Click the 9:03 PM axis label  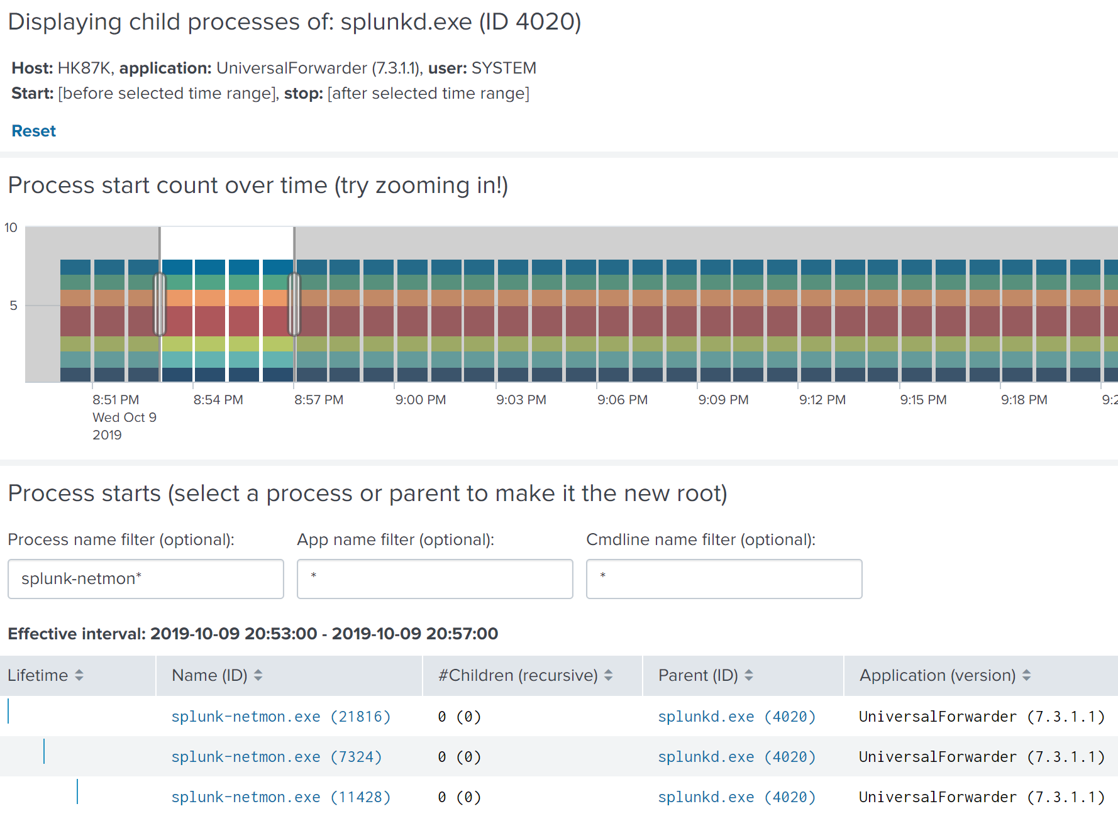coord(521,400)
